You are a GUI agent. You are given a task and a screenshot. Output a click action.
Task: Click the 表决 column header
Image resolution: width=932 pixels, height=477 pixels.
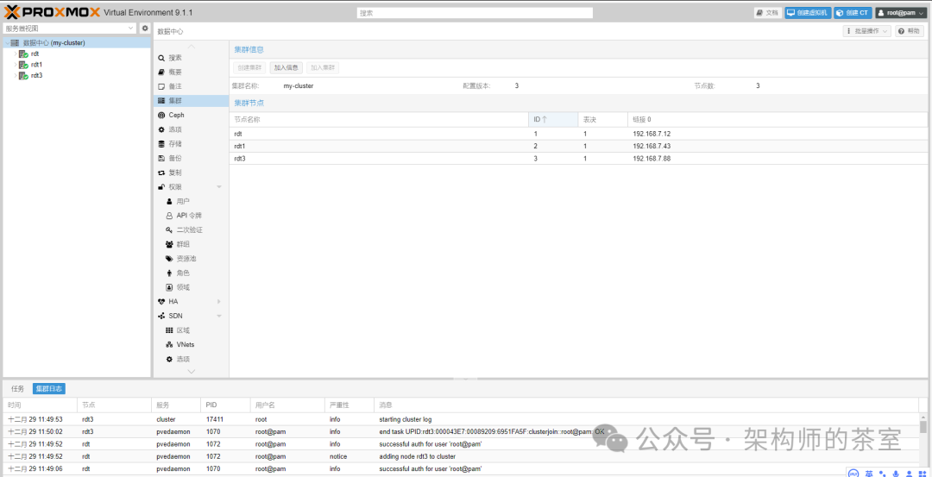[602, 119]
